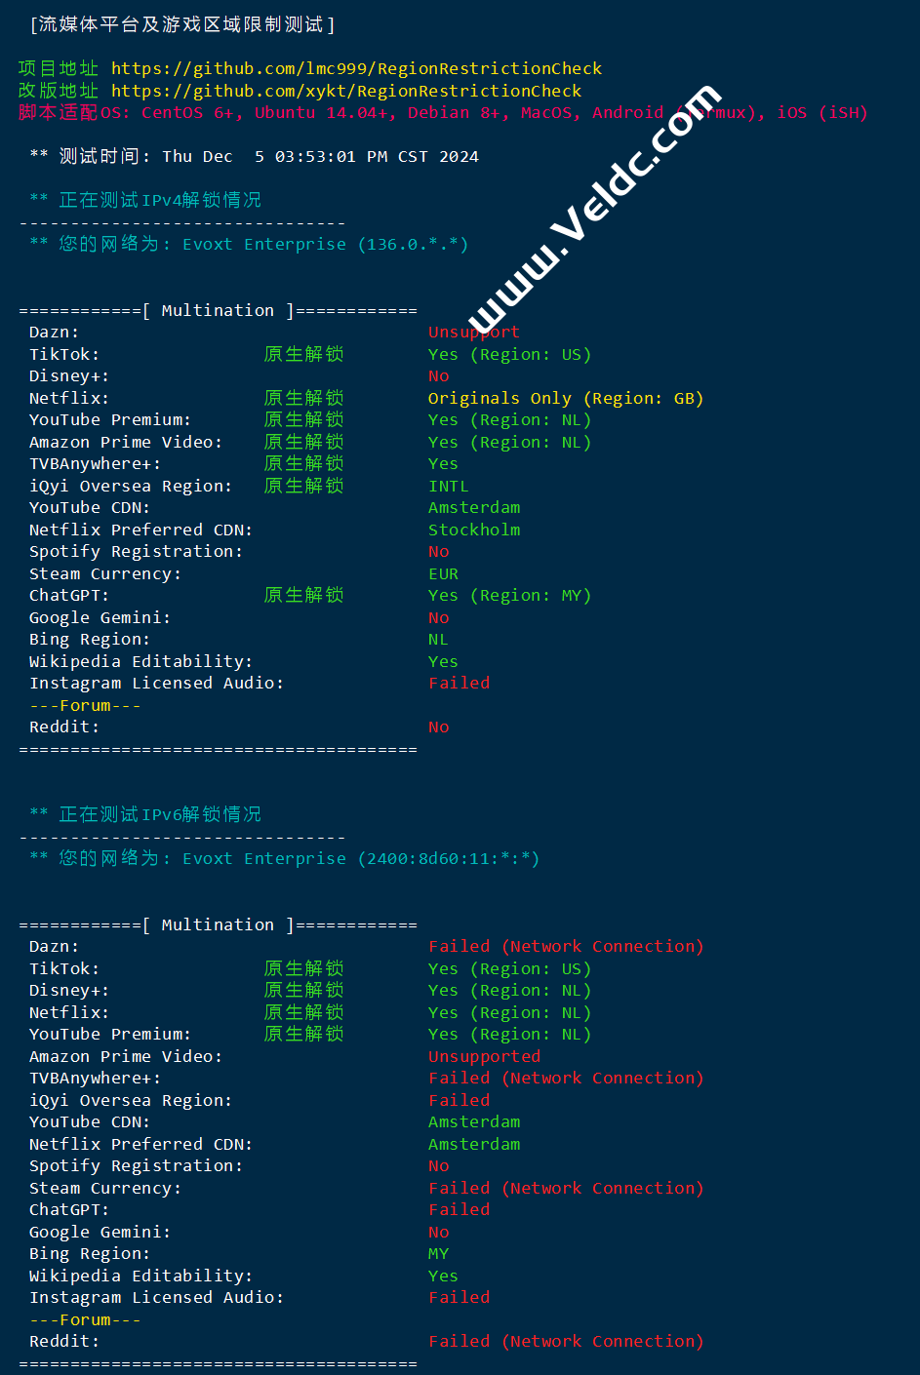Click the 正在测试IPv4解锁情况 heading
This screenshot has height=1375, width=920.
point(159,200)
